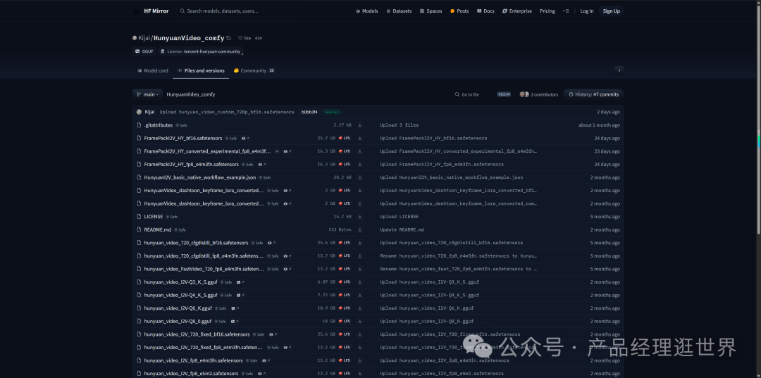Open the README.md file
This screenshot has width=761, height=378.
click(158, 229)
